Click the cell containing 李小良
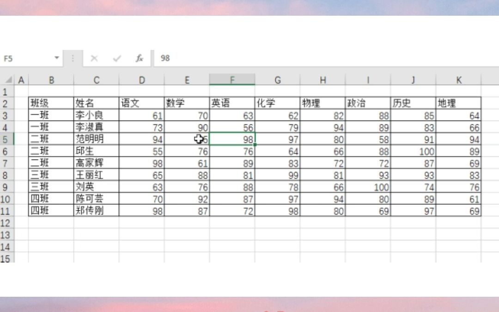The image size is (499, 312). [x=96, y=115]
